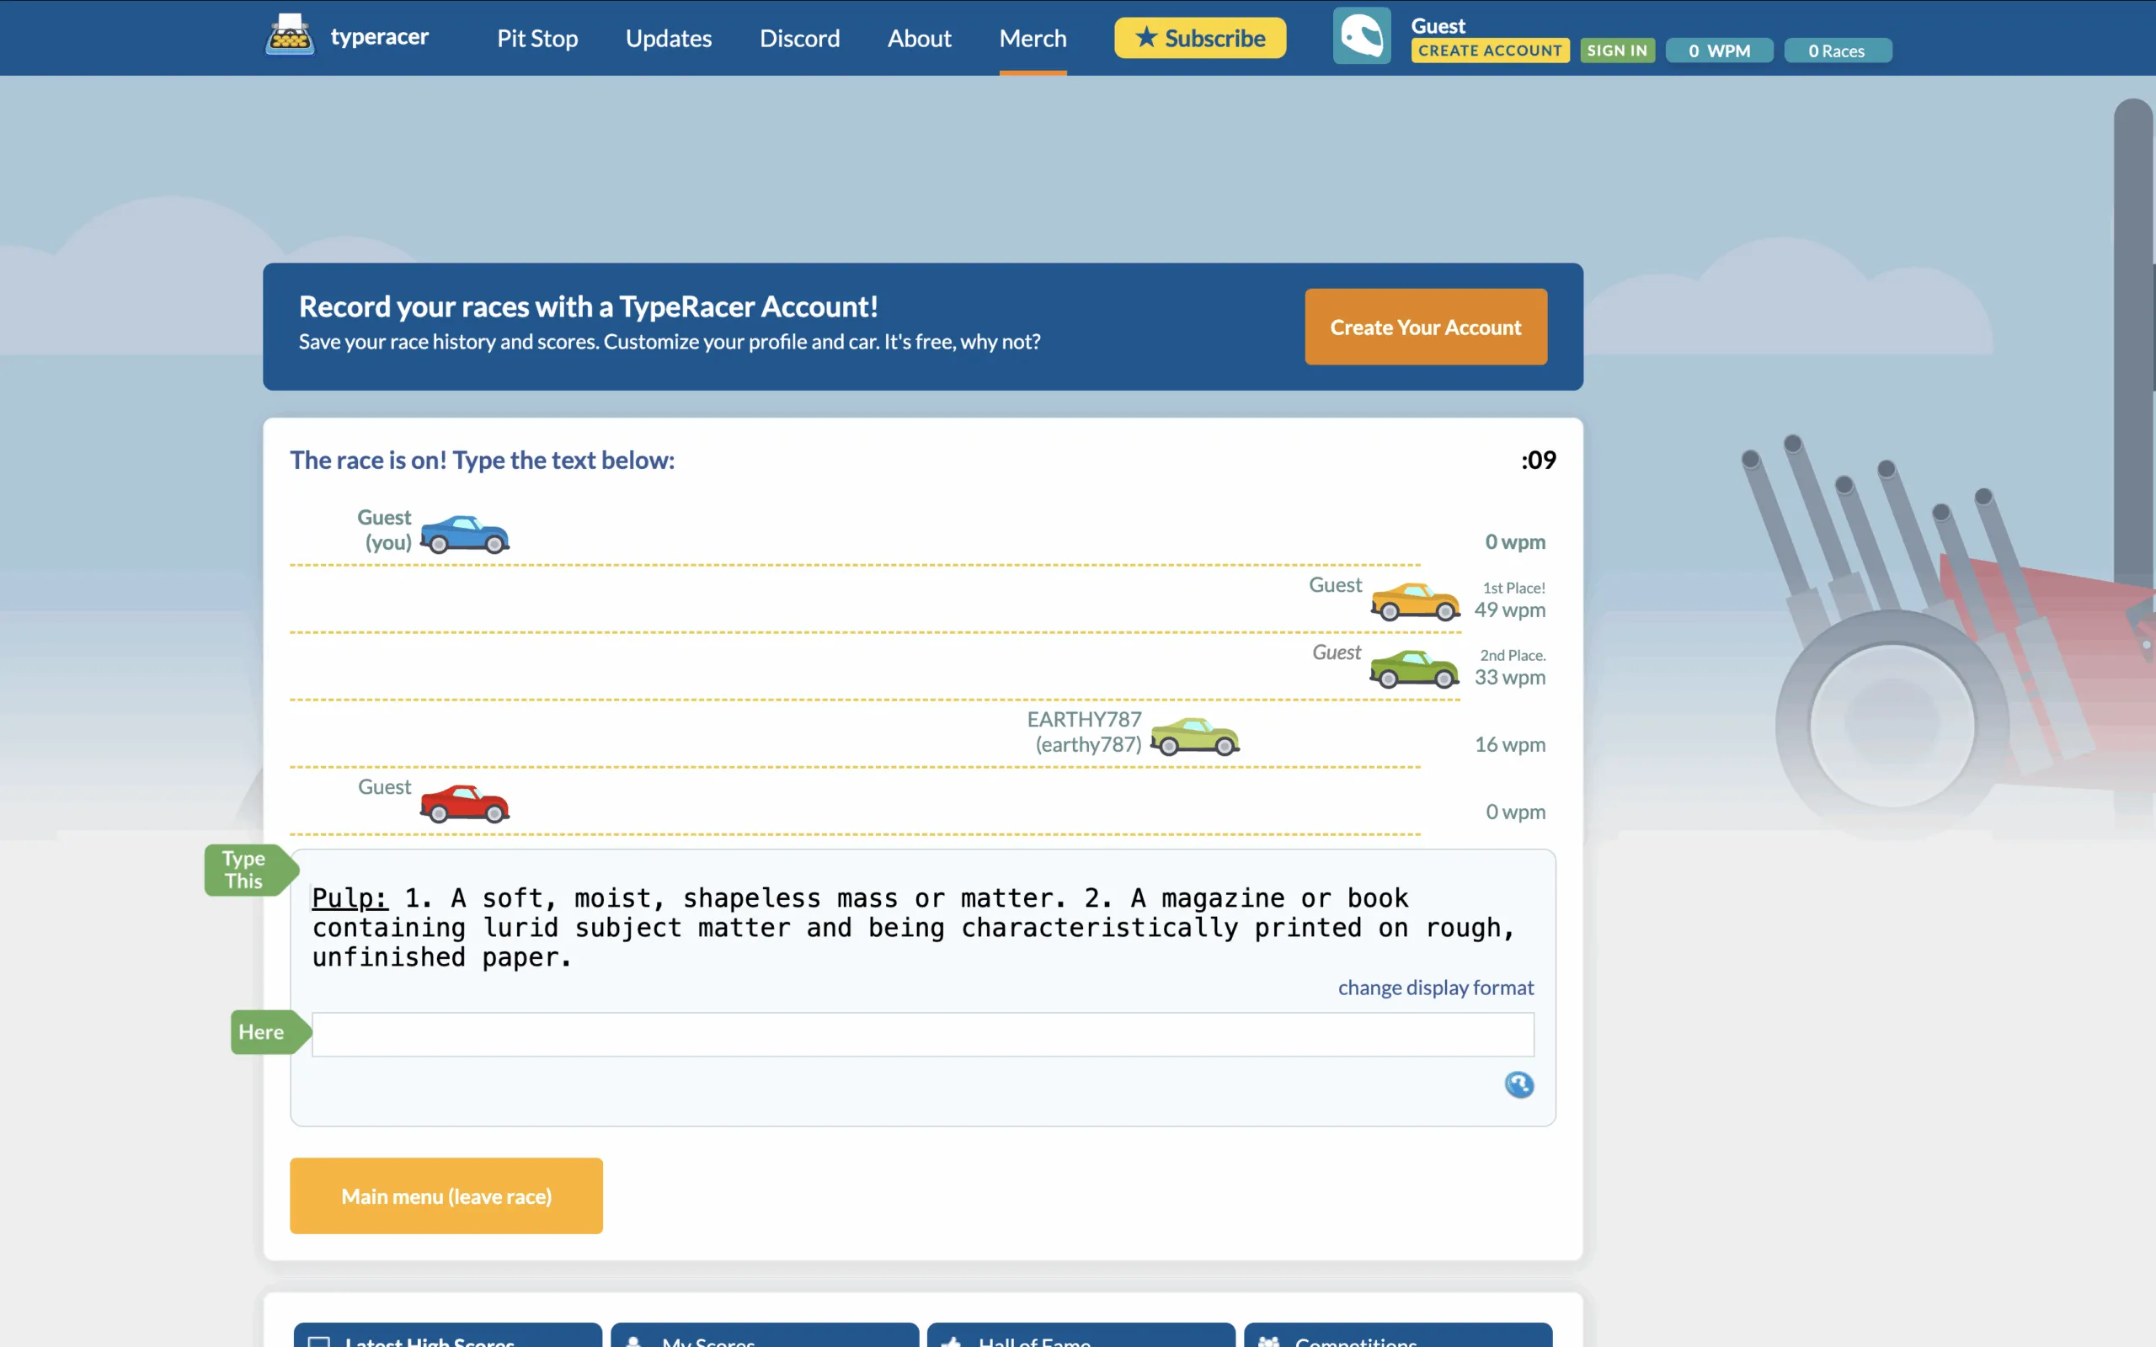
Task: Go to the Discord link
Action: coord(799,39)
